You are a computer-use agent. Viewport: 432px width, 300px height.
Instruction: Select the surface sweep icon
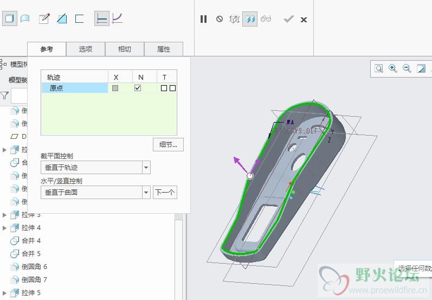click(25, 19)
